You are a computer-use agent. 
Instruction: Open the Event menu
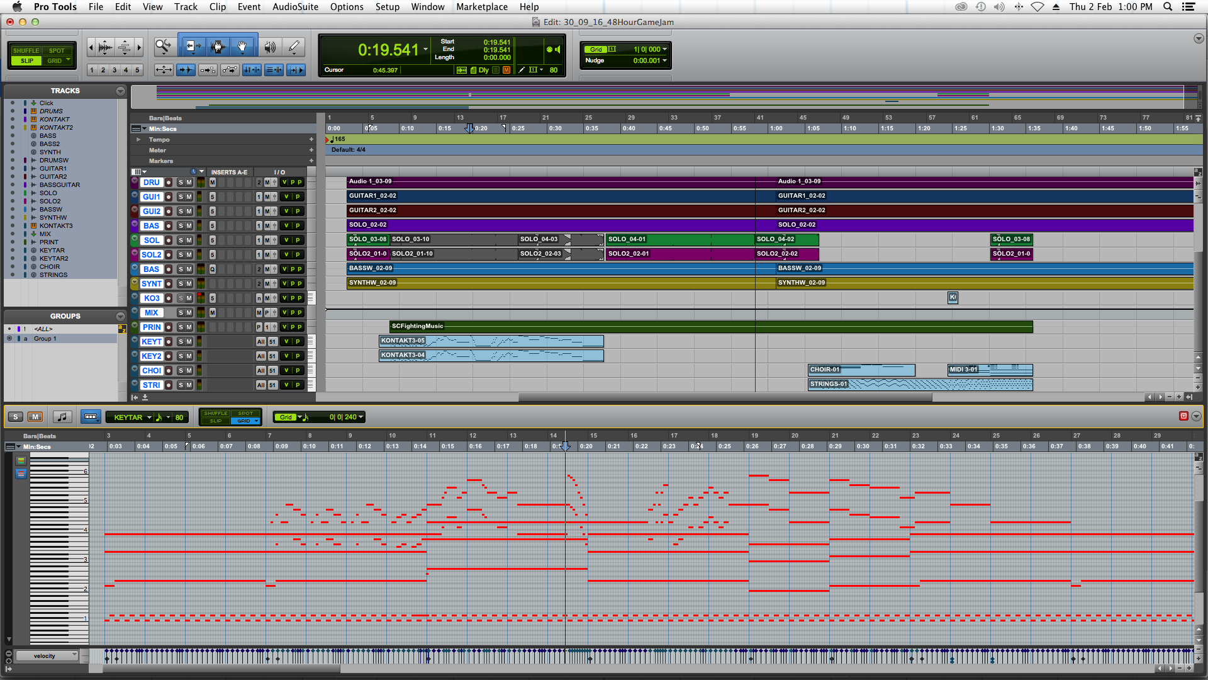pos(249,7)
